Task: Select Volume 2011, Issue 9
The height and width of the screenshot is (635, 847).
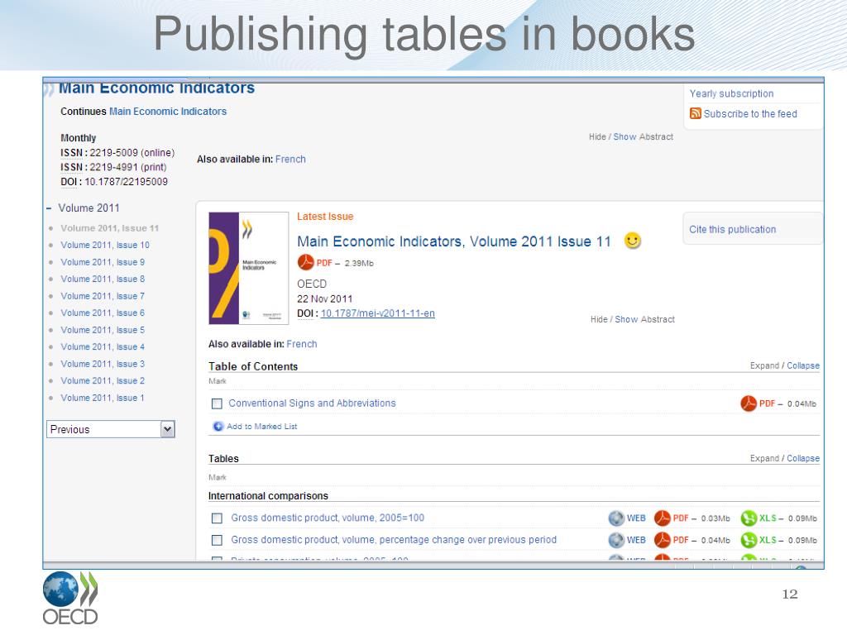Action: (103, 262)
